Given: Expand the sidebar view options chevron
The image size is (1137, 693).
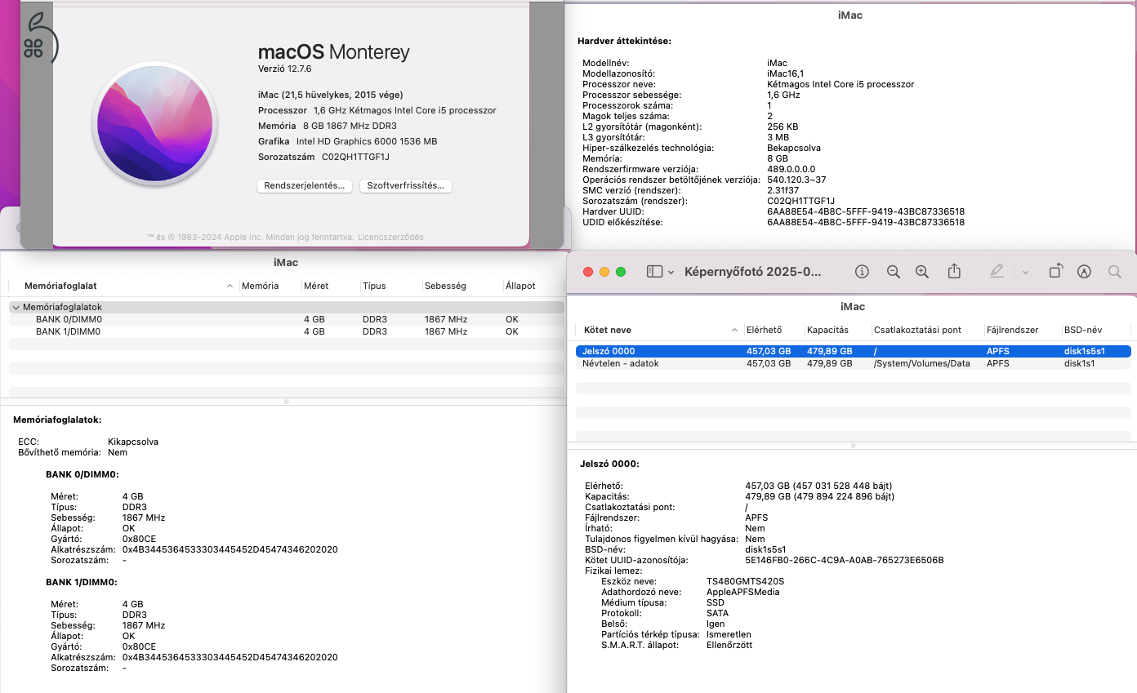Looking at the screenshot, I should pyautogui.click(x=671, y=272).
